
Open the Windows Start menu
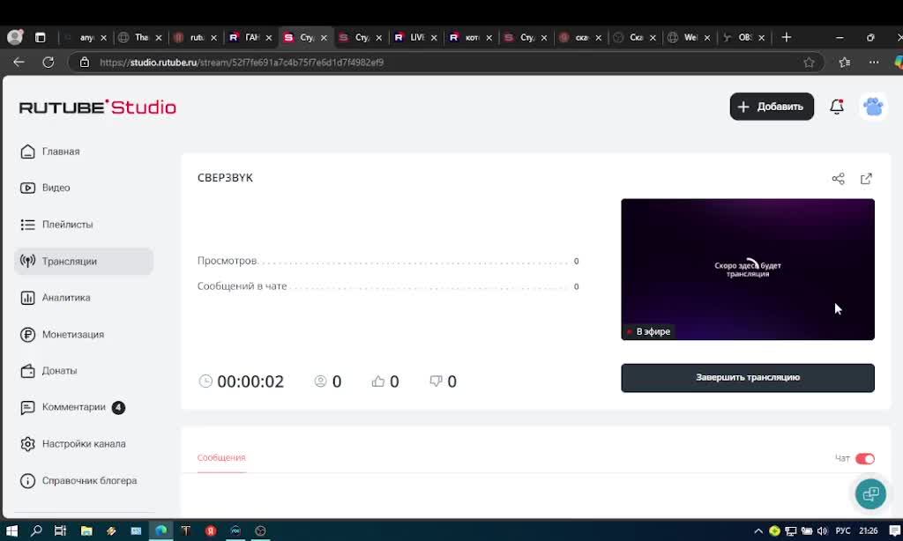11,530
